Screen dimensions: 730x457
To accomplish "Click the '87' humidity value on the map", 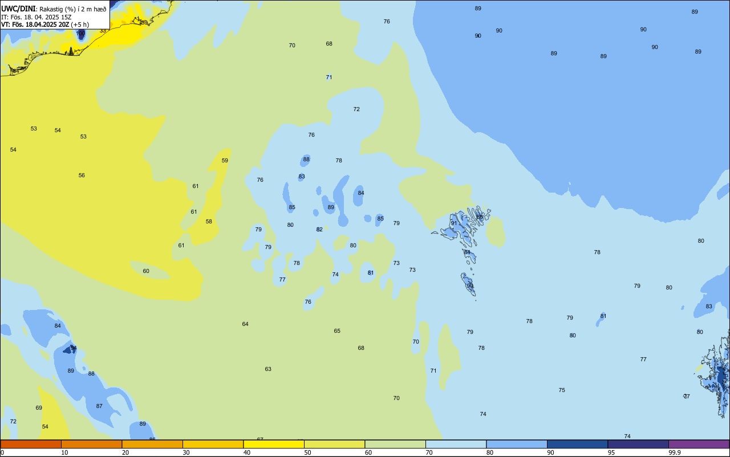I will click(99, 406).
